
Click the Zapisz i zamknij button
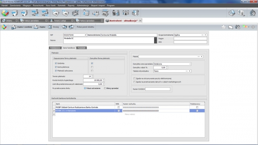(21, 27)
